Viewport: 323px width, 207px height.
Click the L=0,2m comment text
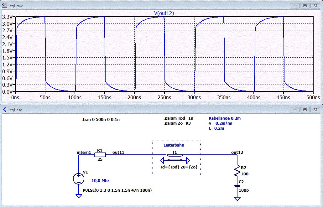(x=216, y=128)
